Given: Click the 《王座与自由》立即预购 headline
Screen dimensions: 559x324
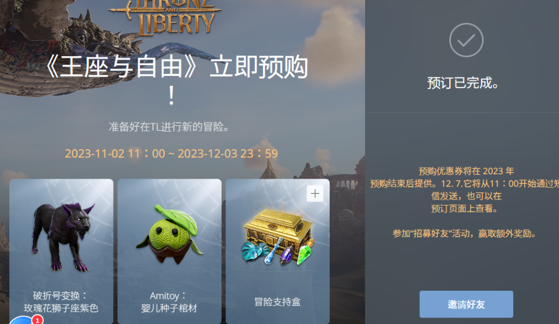Looking at the screenshot, I should tap(175, 79).
